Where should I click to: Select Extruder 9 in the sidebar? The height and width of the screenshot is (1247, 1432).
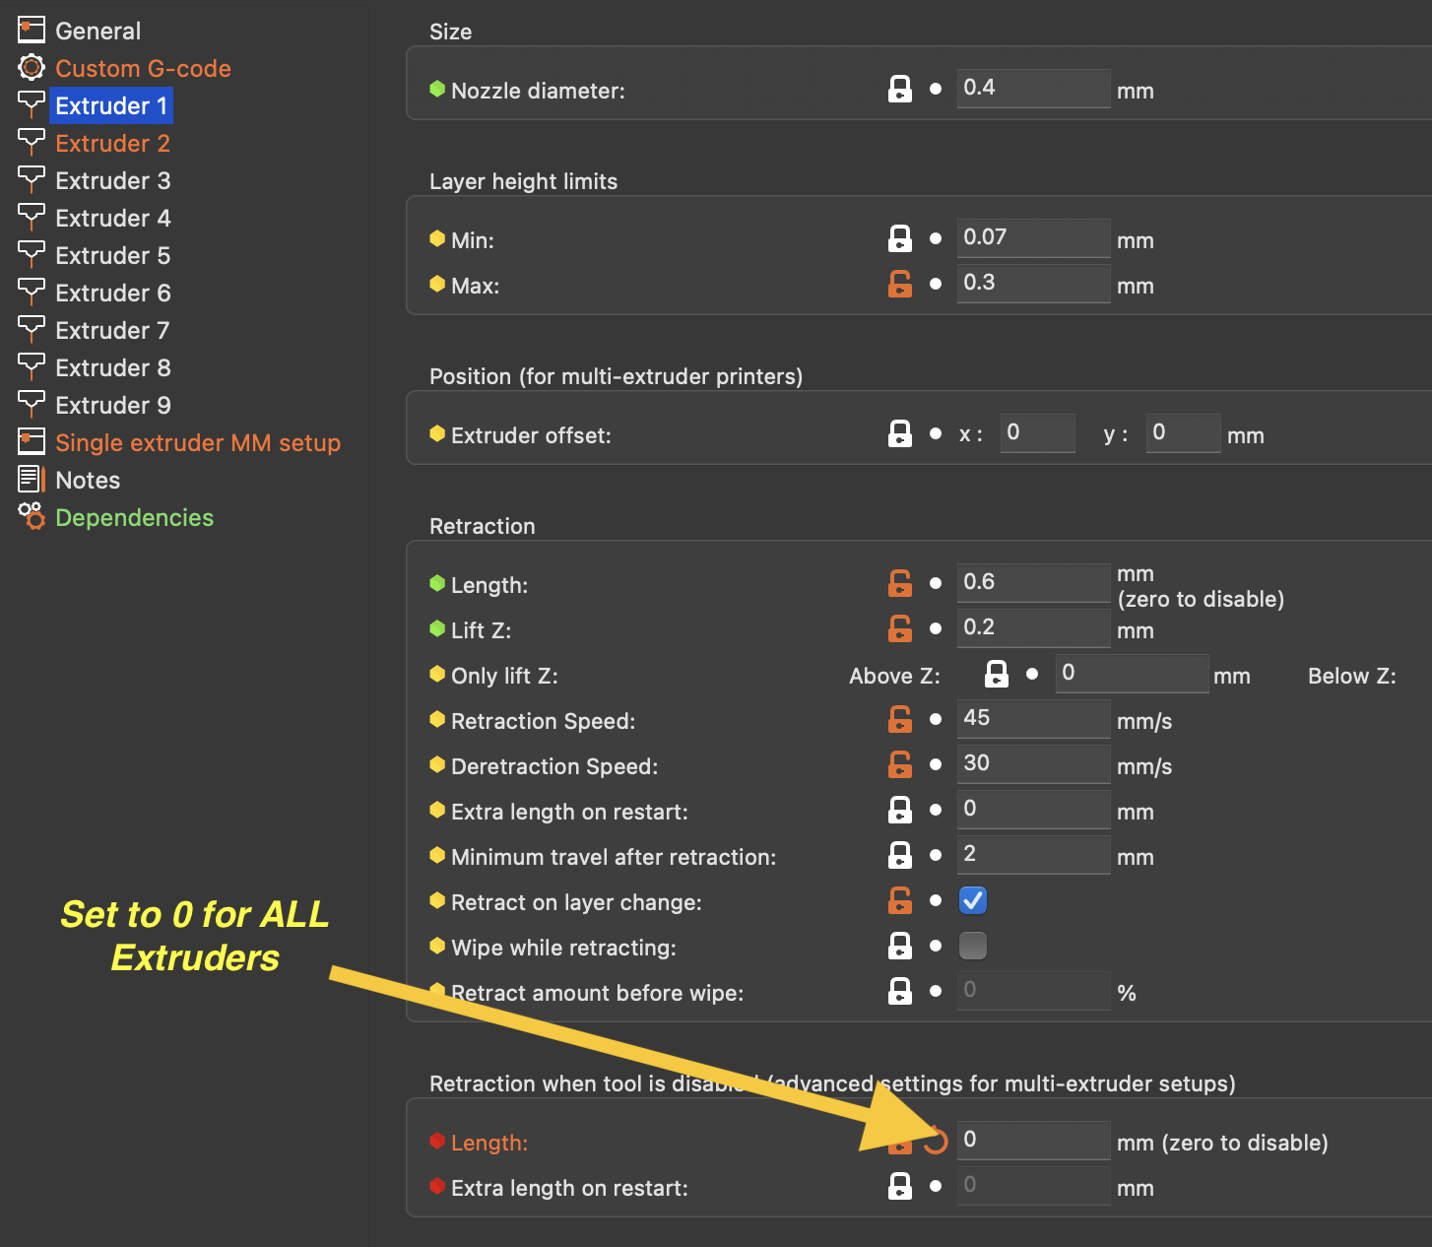[x=112, y=405]
